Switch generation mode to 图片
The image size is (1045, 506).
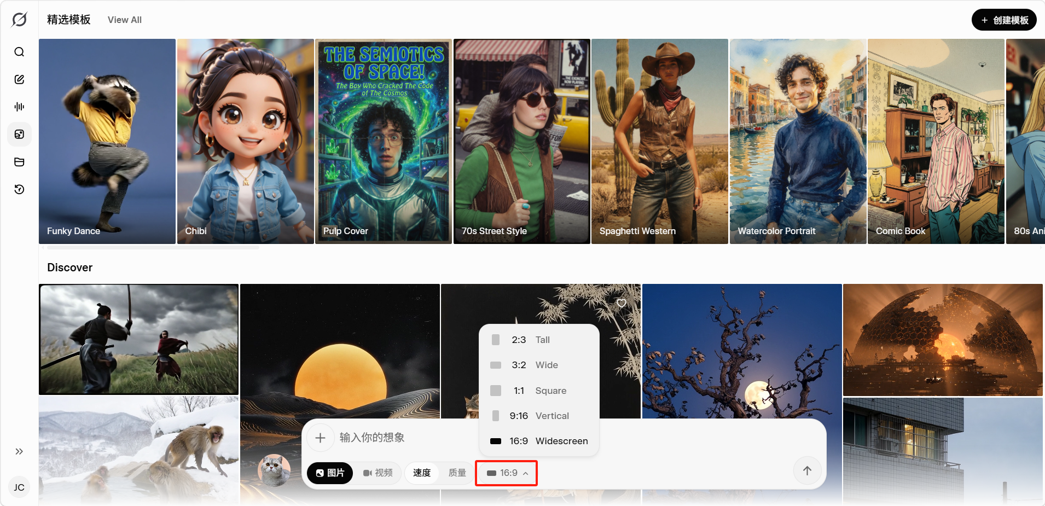(330, 473)
